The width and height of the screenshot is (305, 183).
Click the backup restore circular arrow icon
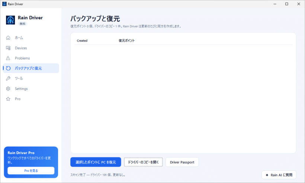pyautogui.click(x=8, y=68)
